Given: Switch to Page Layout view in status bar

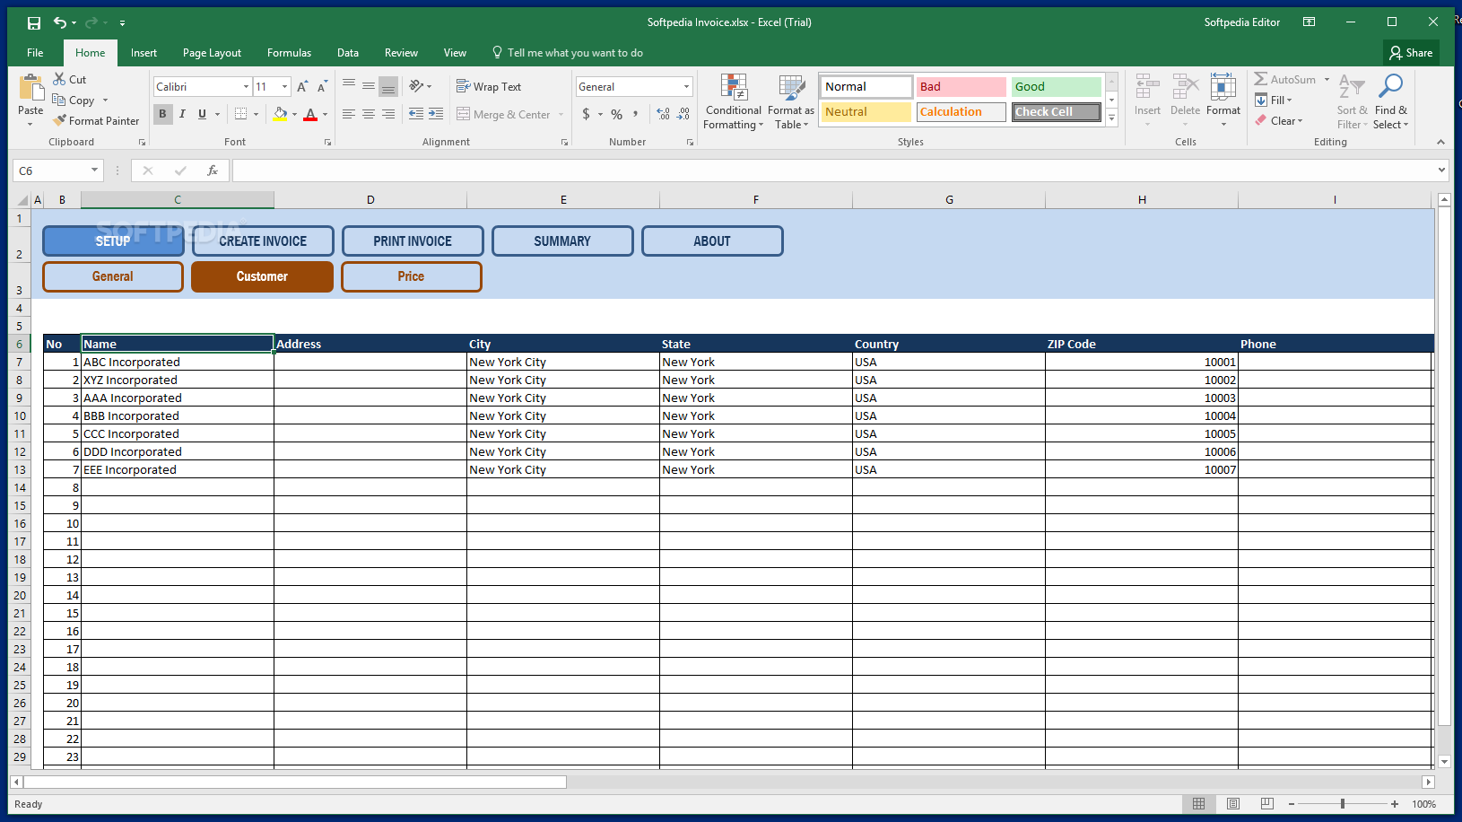Looking at the screenshot, I should pos(1233,804).
